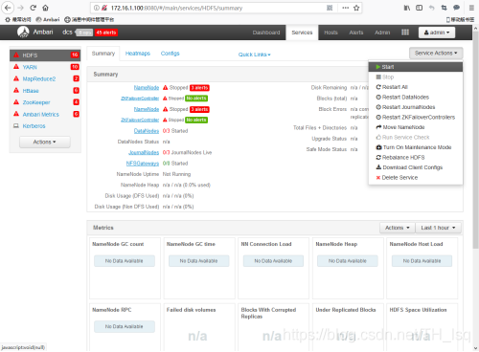Switch to the Configs tab
Image resolution: width=479 pixels, height=352 pixels.
pyautogui.click(x=171, y=54)
